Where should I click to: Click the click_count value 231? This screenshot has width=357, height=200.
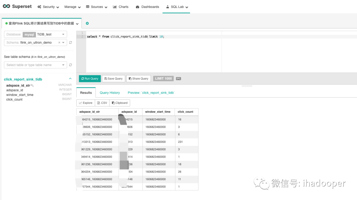pos(180,142)
